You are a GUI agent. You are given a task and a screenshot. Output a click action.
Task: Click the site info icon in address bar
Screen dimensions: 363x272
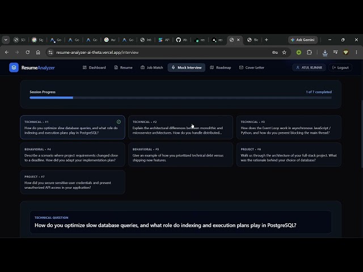[x=50, y=53]
